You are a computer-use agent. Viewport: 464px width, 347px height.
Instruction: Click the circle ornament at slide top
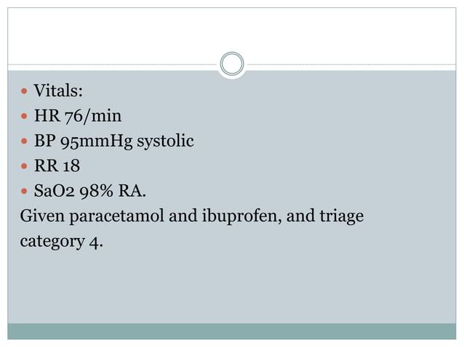point(232,64)
